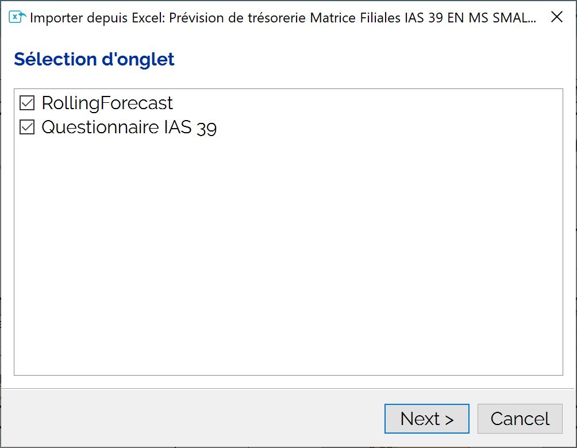Click the dialog title bar text

pyautogui.click(x=283, y=18)
